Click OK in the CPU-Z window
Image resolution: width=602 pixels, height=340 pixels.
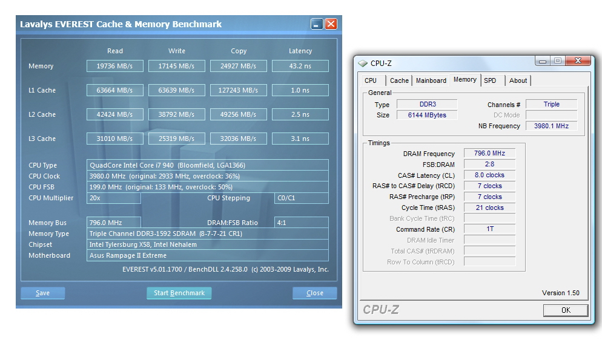pos(566,310)
